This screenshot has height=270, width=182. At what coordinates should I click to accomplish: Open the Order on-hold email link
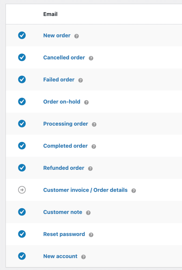62,102
